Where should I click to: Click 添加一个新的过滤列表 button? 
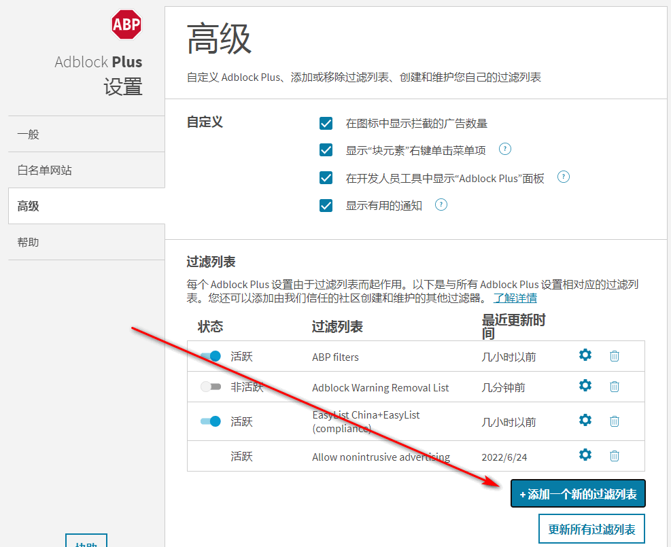(x=578, y=494)
